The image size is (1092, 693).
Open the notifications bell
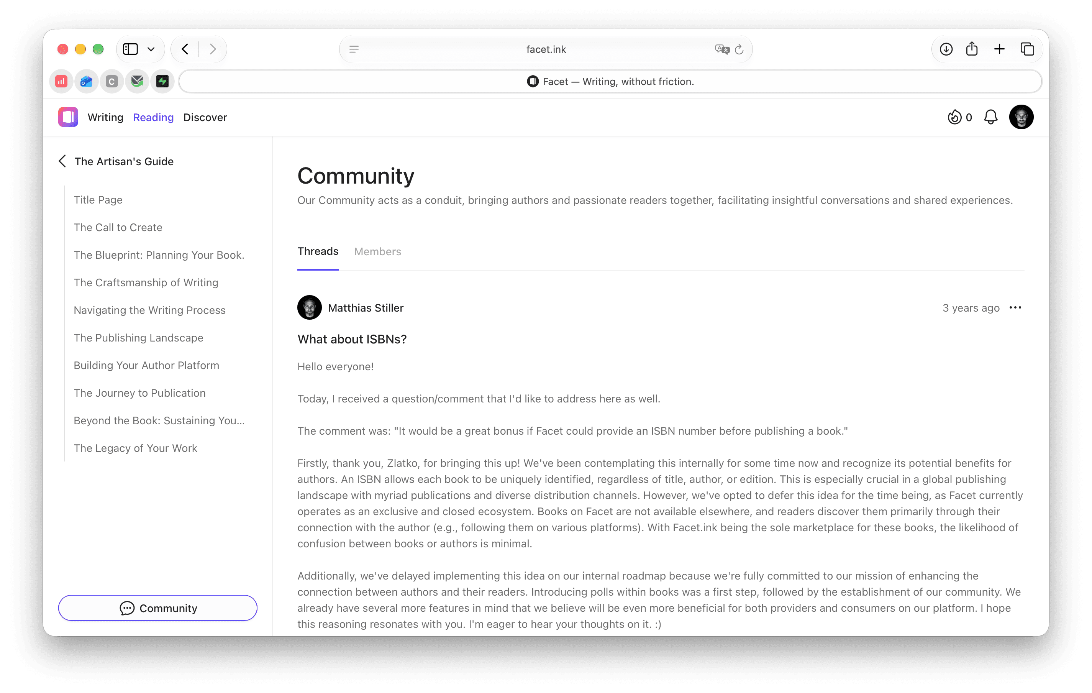coord(990,117)
